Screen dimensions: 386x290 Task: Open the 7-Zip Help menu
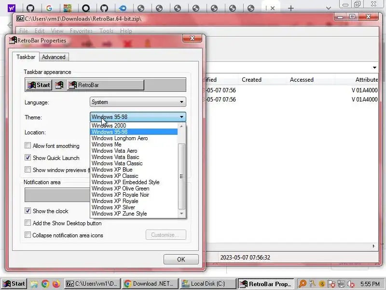pyautogui.click(x=126, y=31)
